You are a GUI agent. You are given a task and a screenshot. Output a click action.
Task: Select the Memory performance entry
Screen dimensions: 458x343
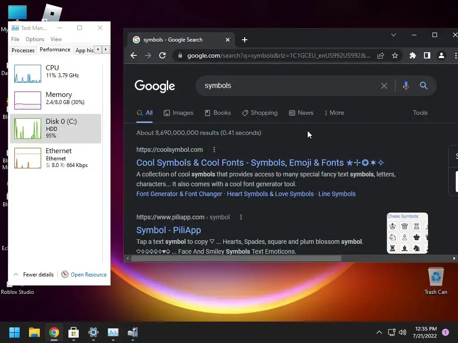click(x=55, y=100)
